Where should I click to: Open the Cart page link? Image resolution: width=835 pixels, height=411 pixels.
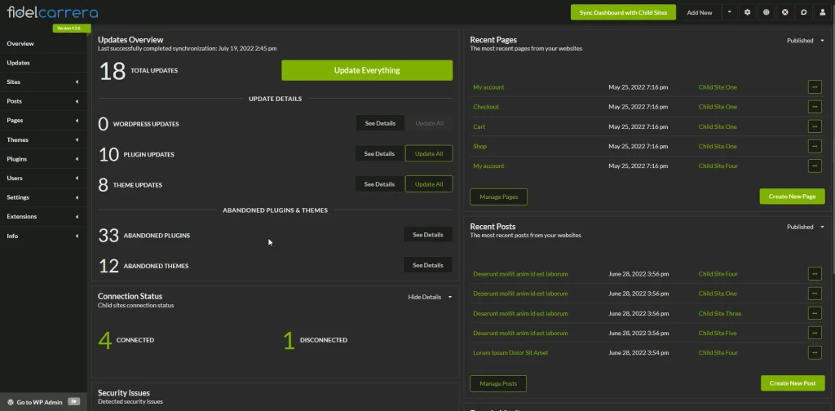tap(479, 126)
